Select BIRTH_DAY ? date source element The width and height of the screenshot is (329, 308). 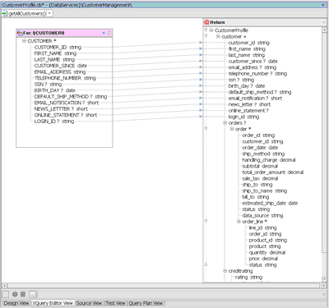tap(54, 90)
